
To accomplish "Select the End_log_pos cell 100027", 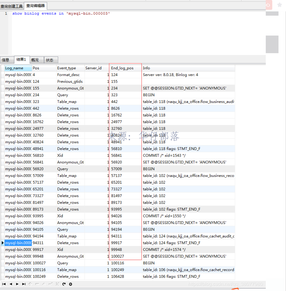I will [x=126, y=256].
